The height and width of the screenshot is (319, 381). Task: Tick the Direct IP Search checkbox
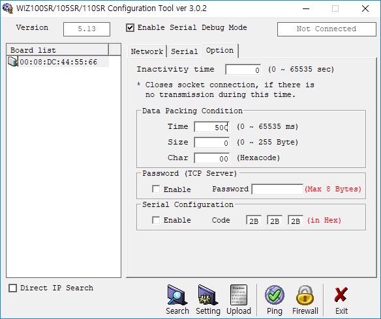click(x=12, y=288)
